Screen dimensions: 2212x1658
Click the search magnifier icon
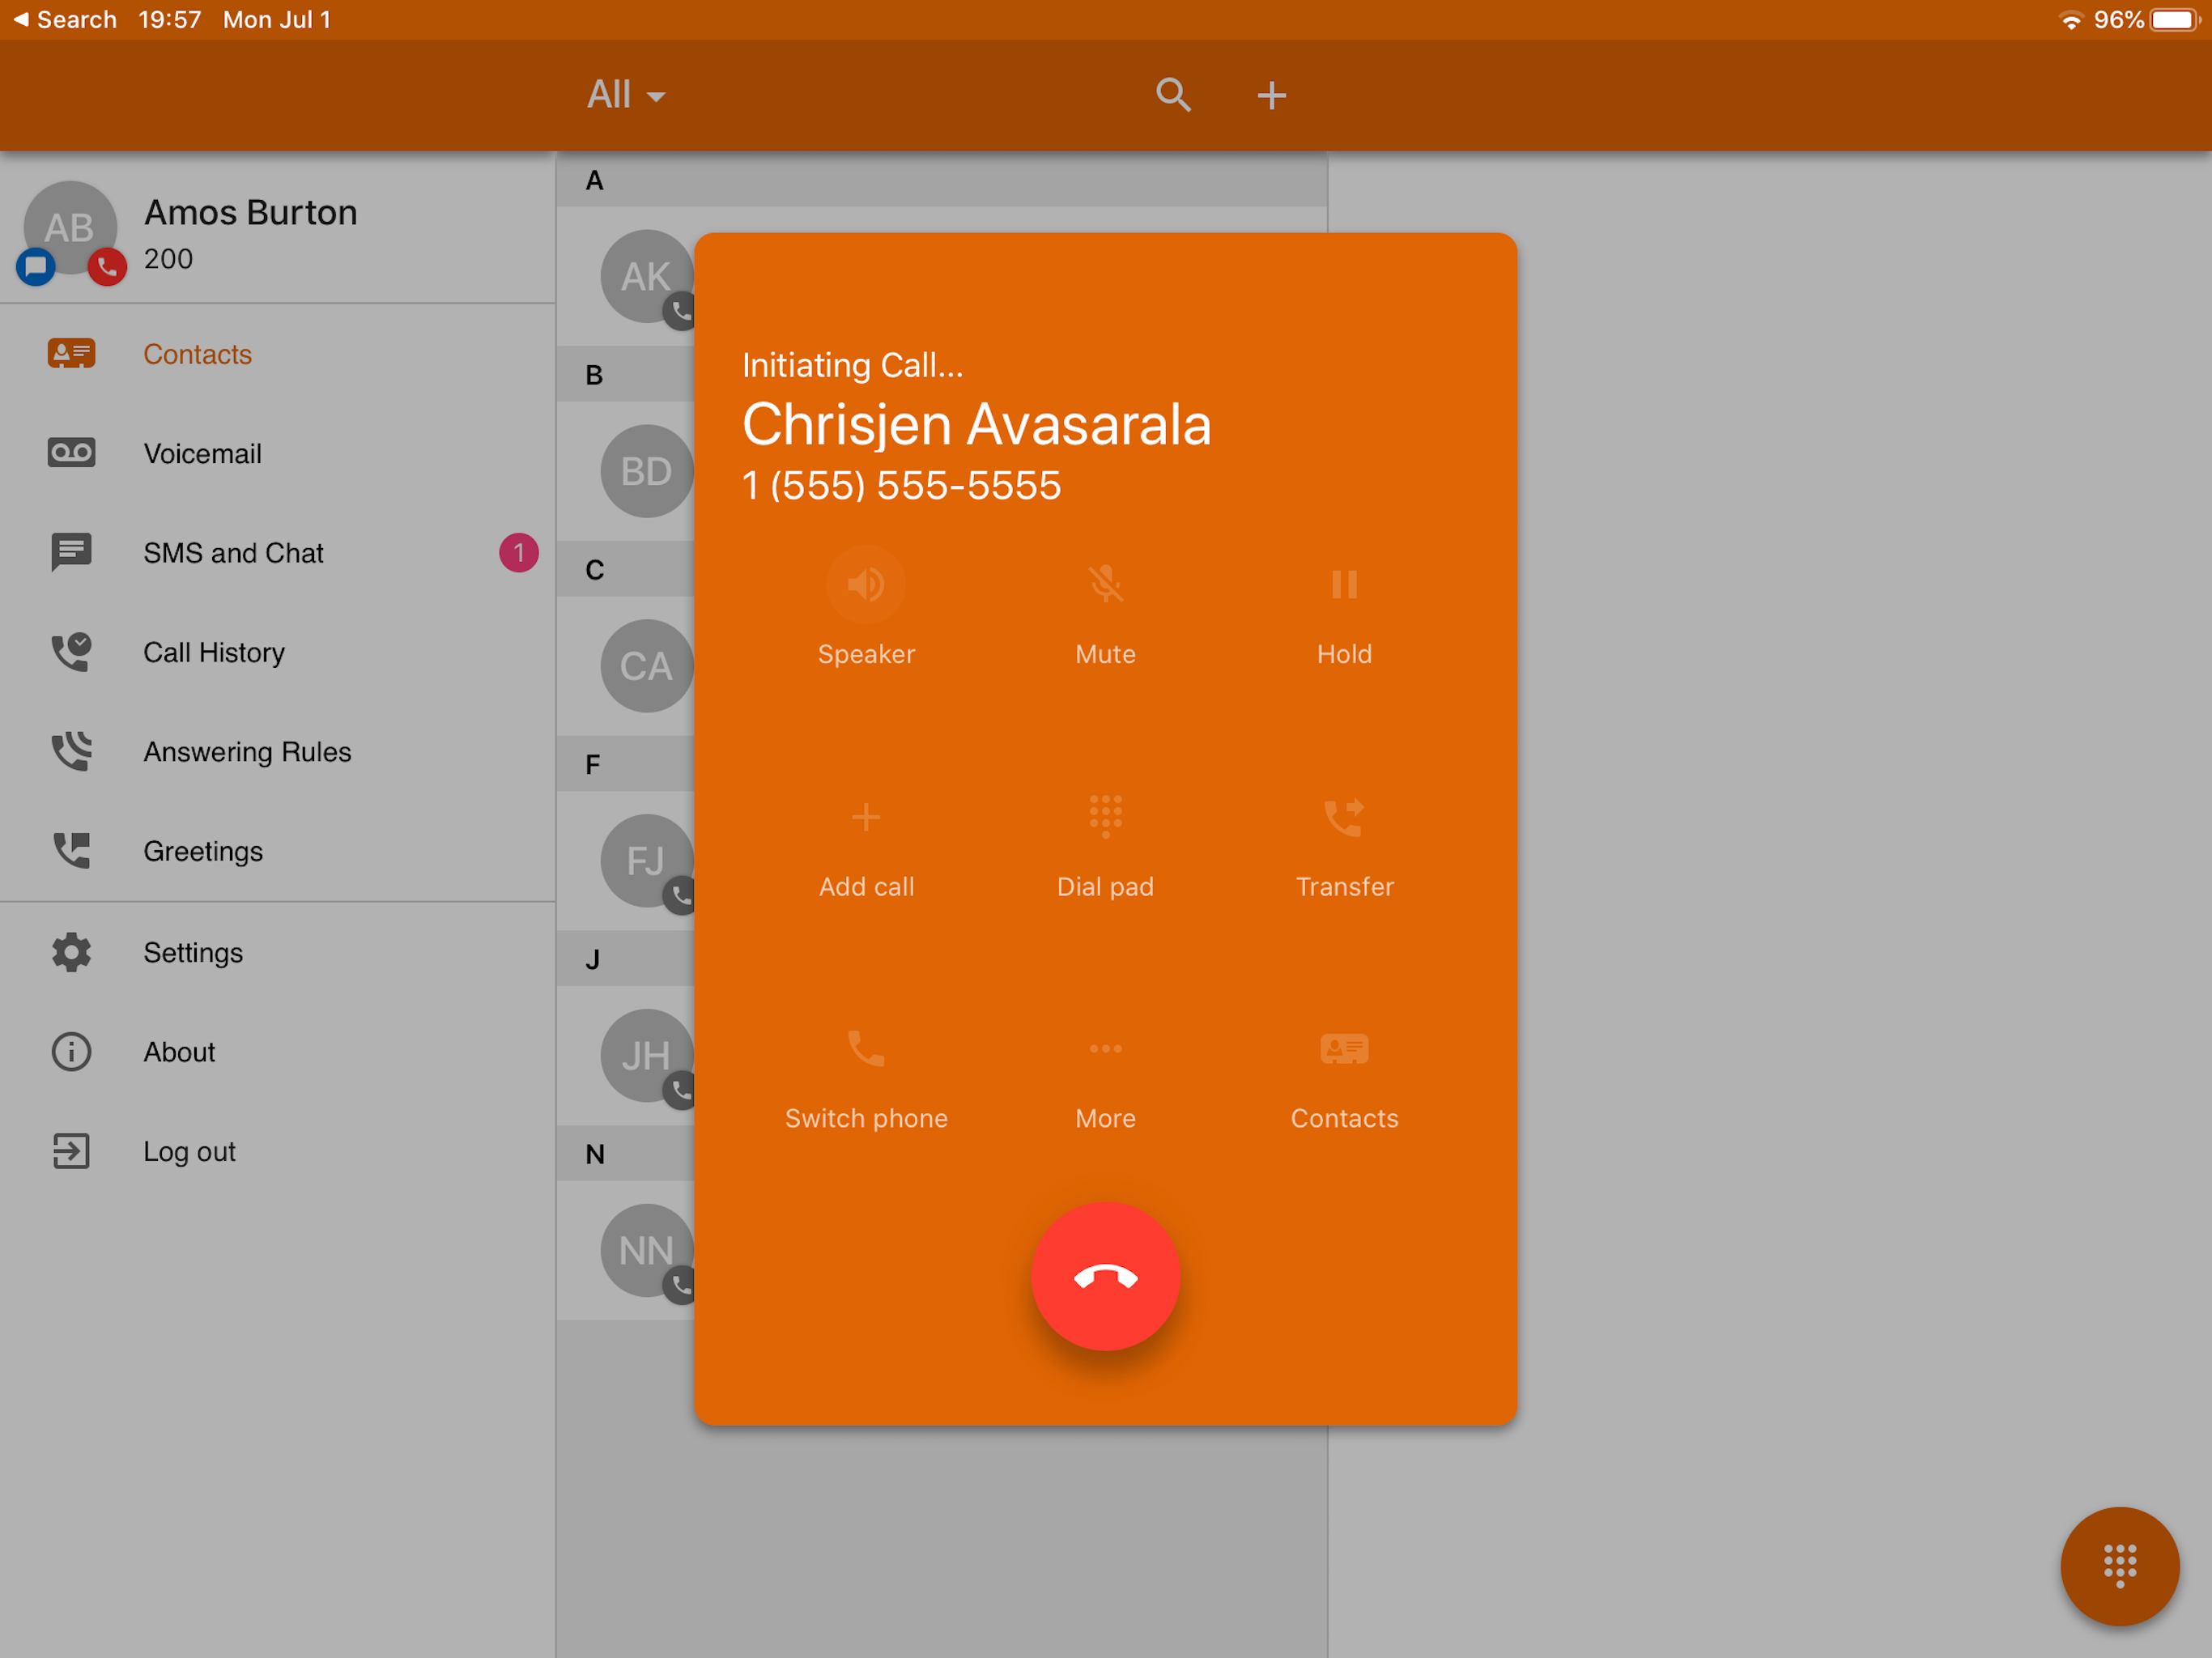1173,95
